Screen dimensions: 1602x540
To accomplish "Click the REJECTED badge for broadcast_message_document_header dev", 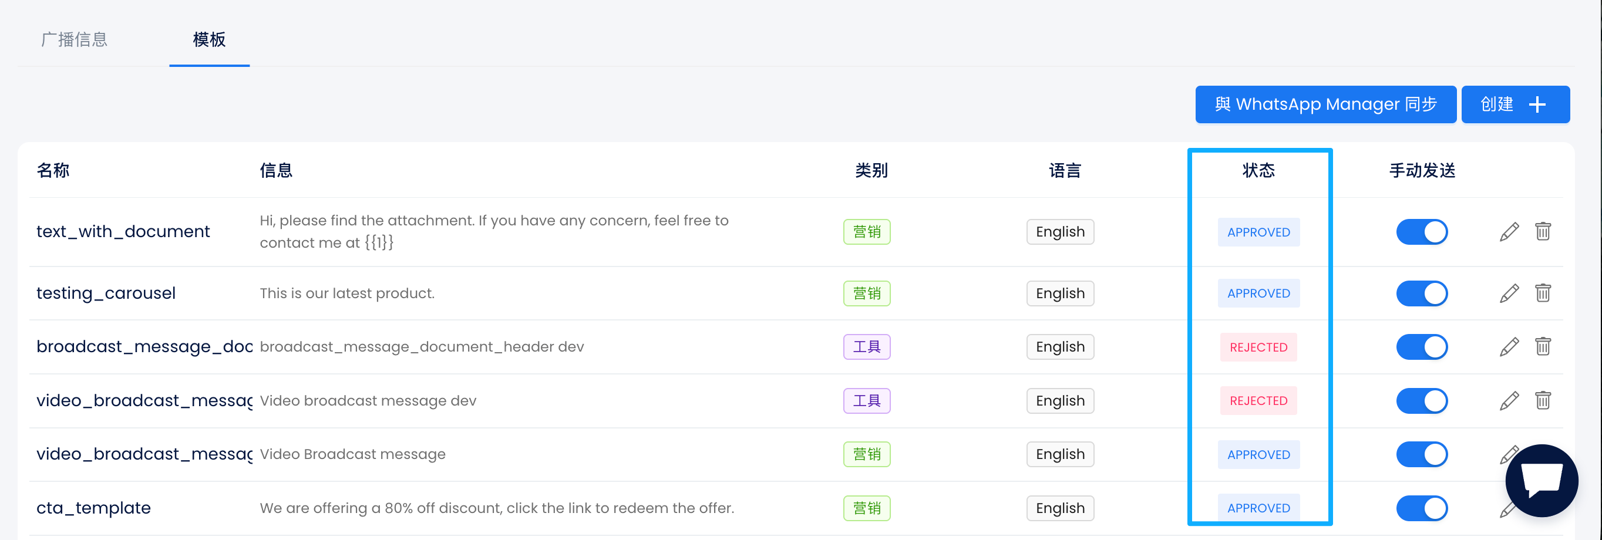I will pyautogui.click(x=1258, y=347).
